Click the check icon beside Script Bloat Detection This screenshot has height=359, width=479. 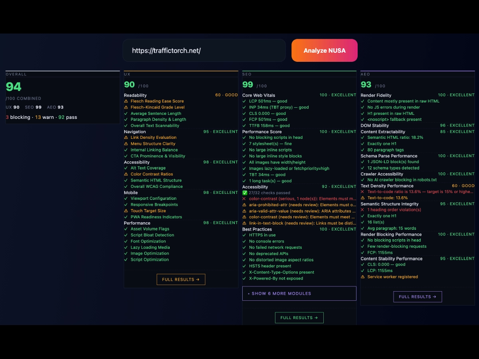click(126, 235)
